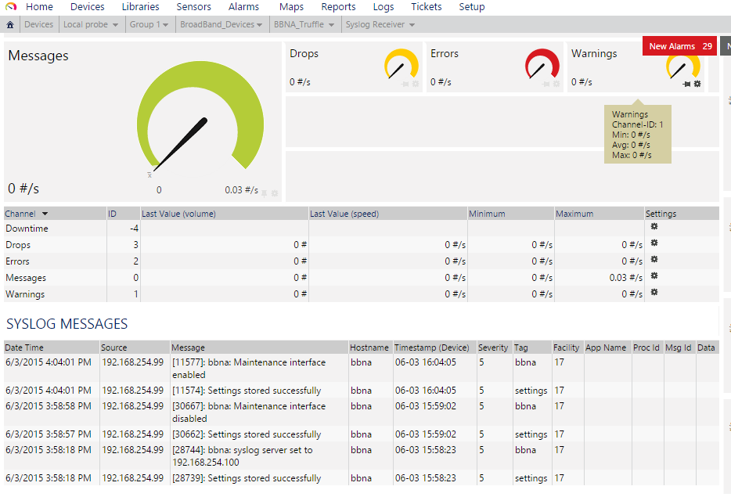Toggle the pin icon on Drops gauge
This screenshot has height=497, width=731.
405,84
